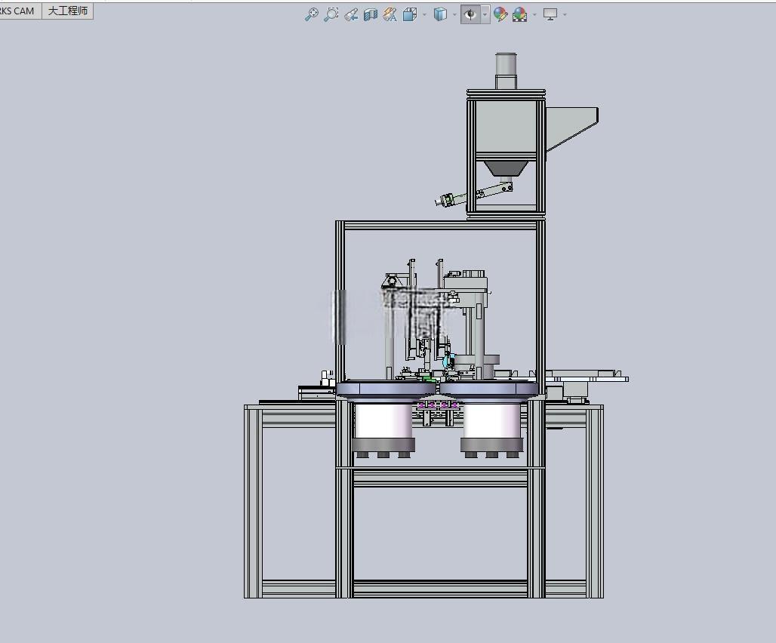Click the View Orientation cube icon
This screenshot has width=776, height=643.
(410, 15)
